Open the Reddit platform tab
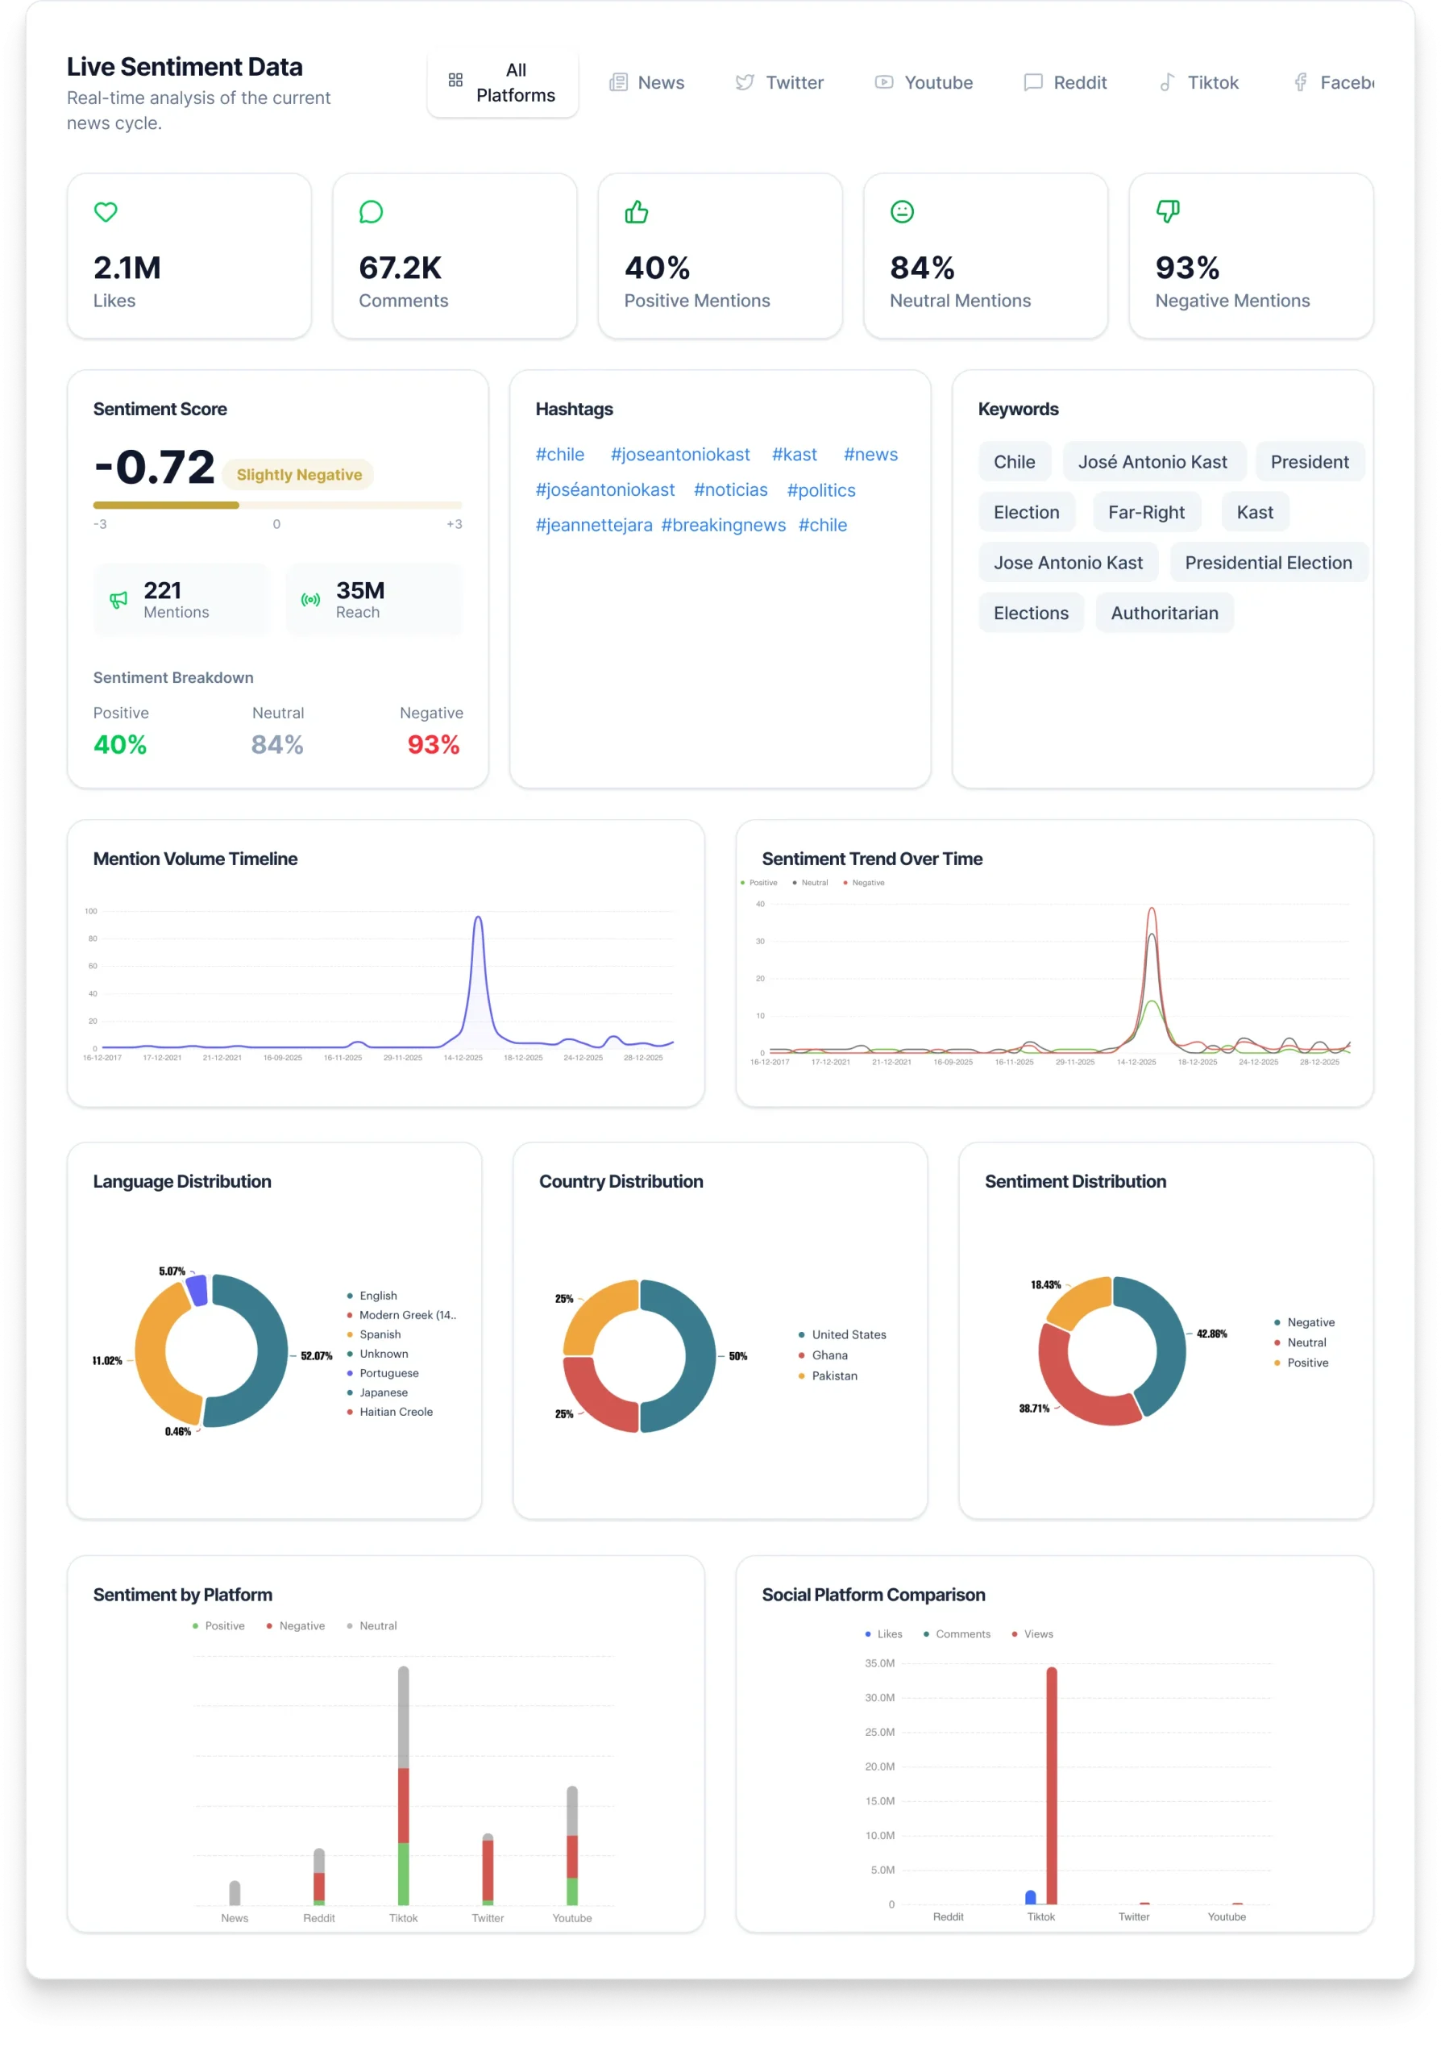The height and width of the screenshot is (2064, 1441). (1065, 83)
